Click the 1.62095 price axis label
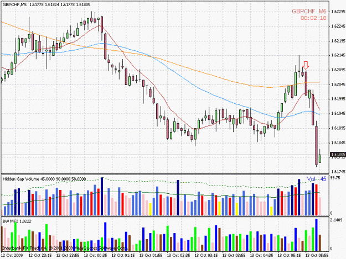Screen dimensions: 346x259 (338, 70)
